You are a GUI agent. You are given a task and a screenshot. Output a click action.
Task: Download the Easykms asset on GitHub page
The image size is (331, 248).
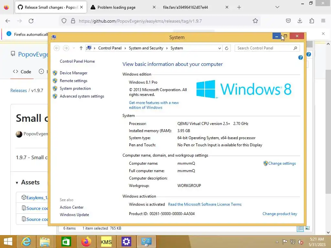click(x=37, y=198)
